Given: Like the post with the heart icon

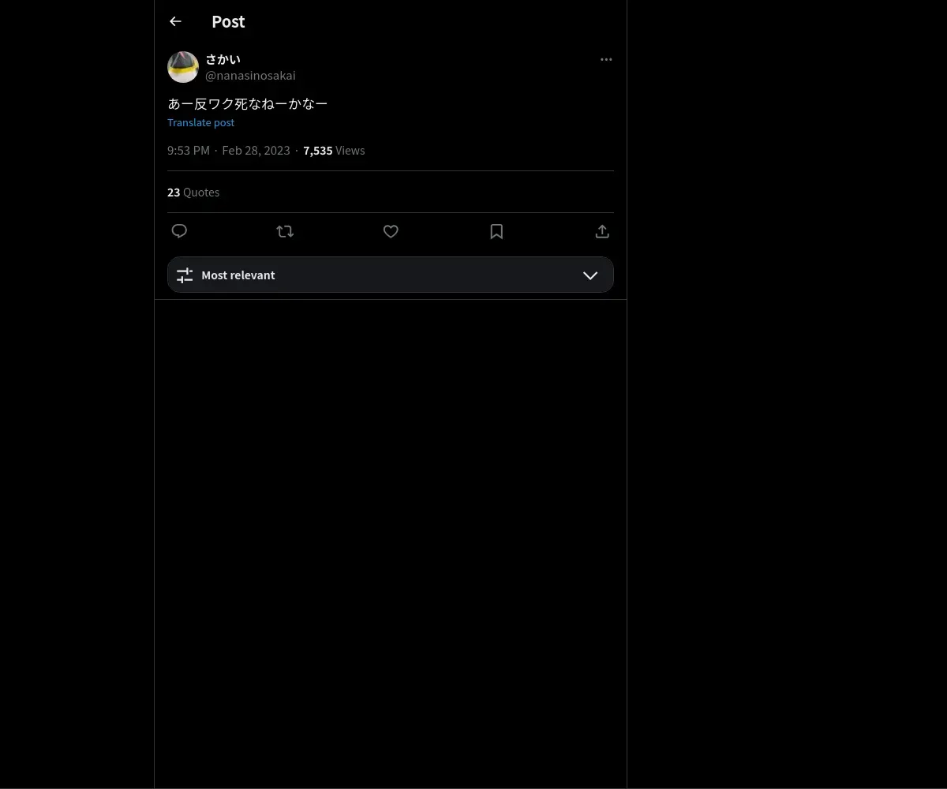Looking at the screenshot, I should coord(391,231).
